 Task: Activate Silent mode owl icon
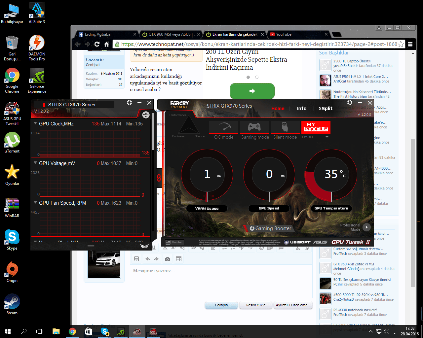285,127
